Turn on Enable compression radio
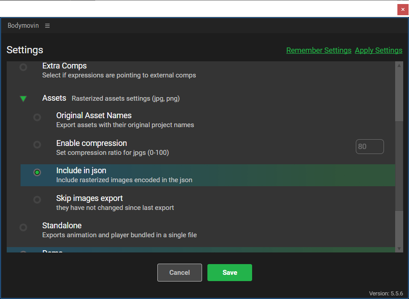 coord(37,145)
